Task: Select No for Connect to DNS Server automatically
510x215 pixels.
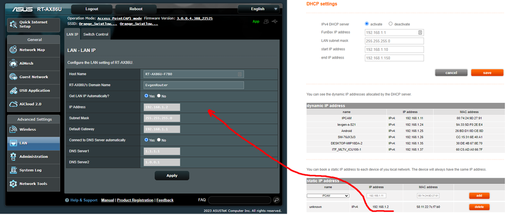Action: pyautogui.click(x=159, y=140)
